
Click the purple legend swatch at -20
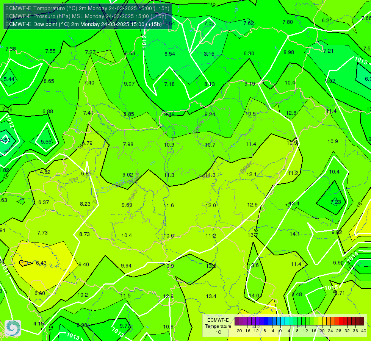(237, 321)
